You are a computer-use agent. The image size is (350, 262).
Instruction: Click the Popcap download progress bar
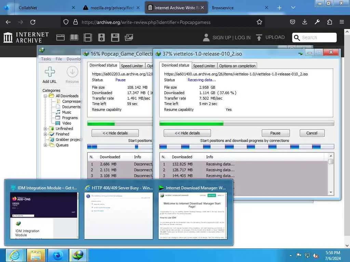pos(120,123)
